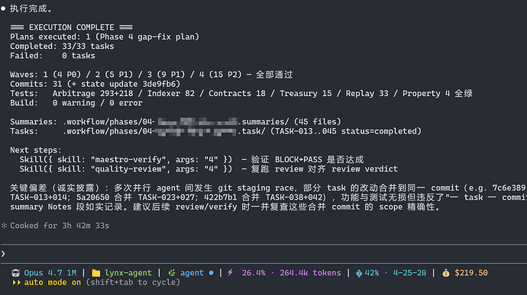This screenshot has height=295, width=527.
Task: Click the 'Cooked for 3h 42m 33s' line
Action: pos(60,226)
